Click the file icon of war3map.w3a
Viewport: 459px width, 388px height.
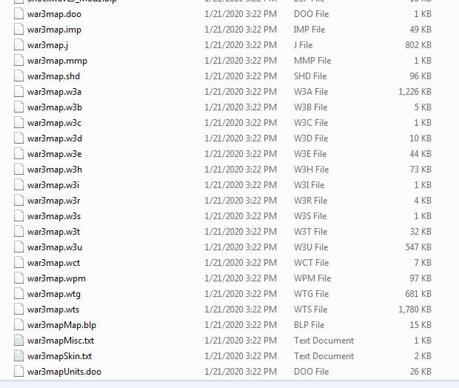19,92
